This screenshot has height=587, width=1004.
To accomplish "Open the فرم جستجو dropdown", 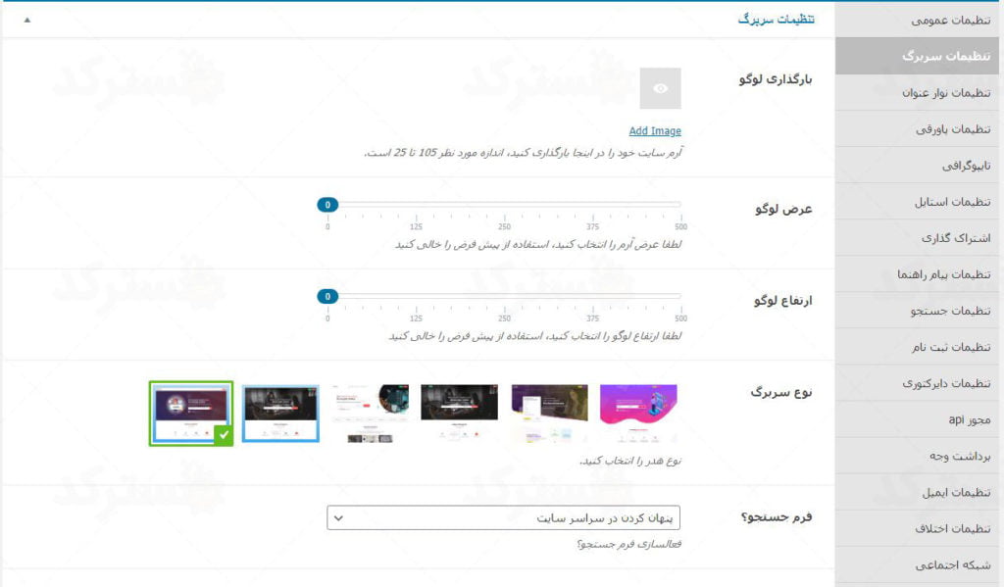I will click(x=503, y=517).
